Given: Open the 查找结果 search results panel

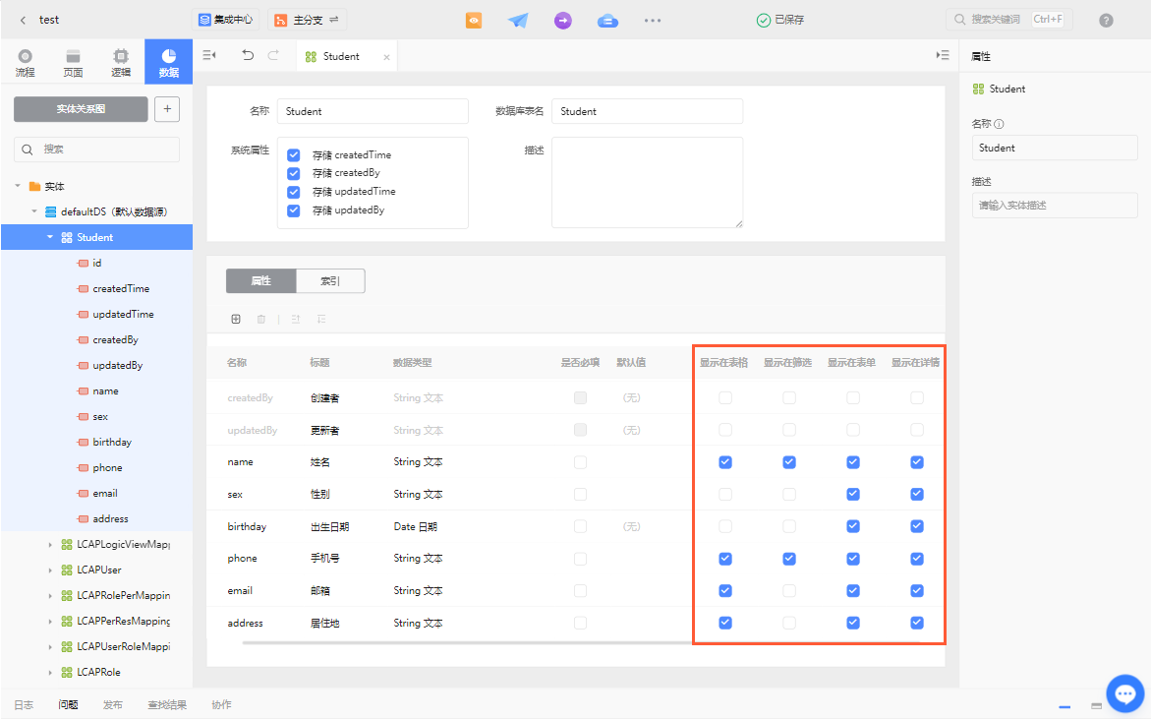Looking at the screenshot, I should (x=167, y=704).
